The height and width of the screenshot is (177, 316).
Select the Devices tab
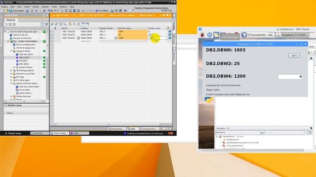tap(11, 20)
